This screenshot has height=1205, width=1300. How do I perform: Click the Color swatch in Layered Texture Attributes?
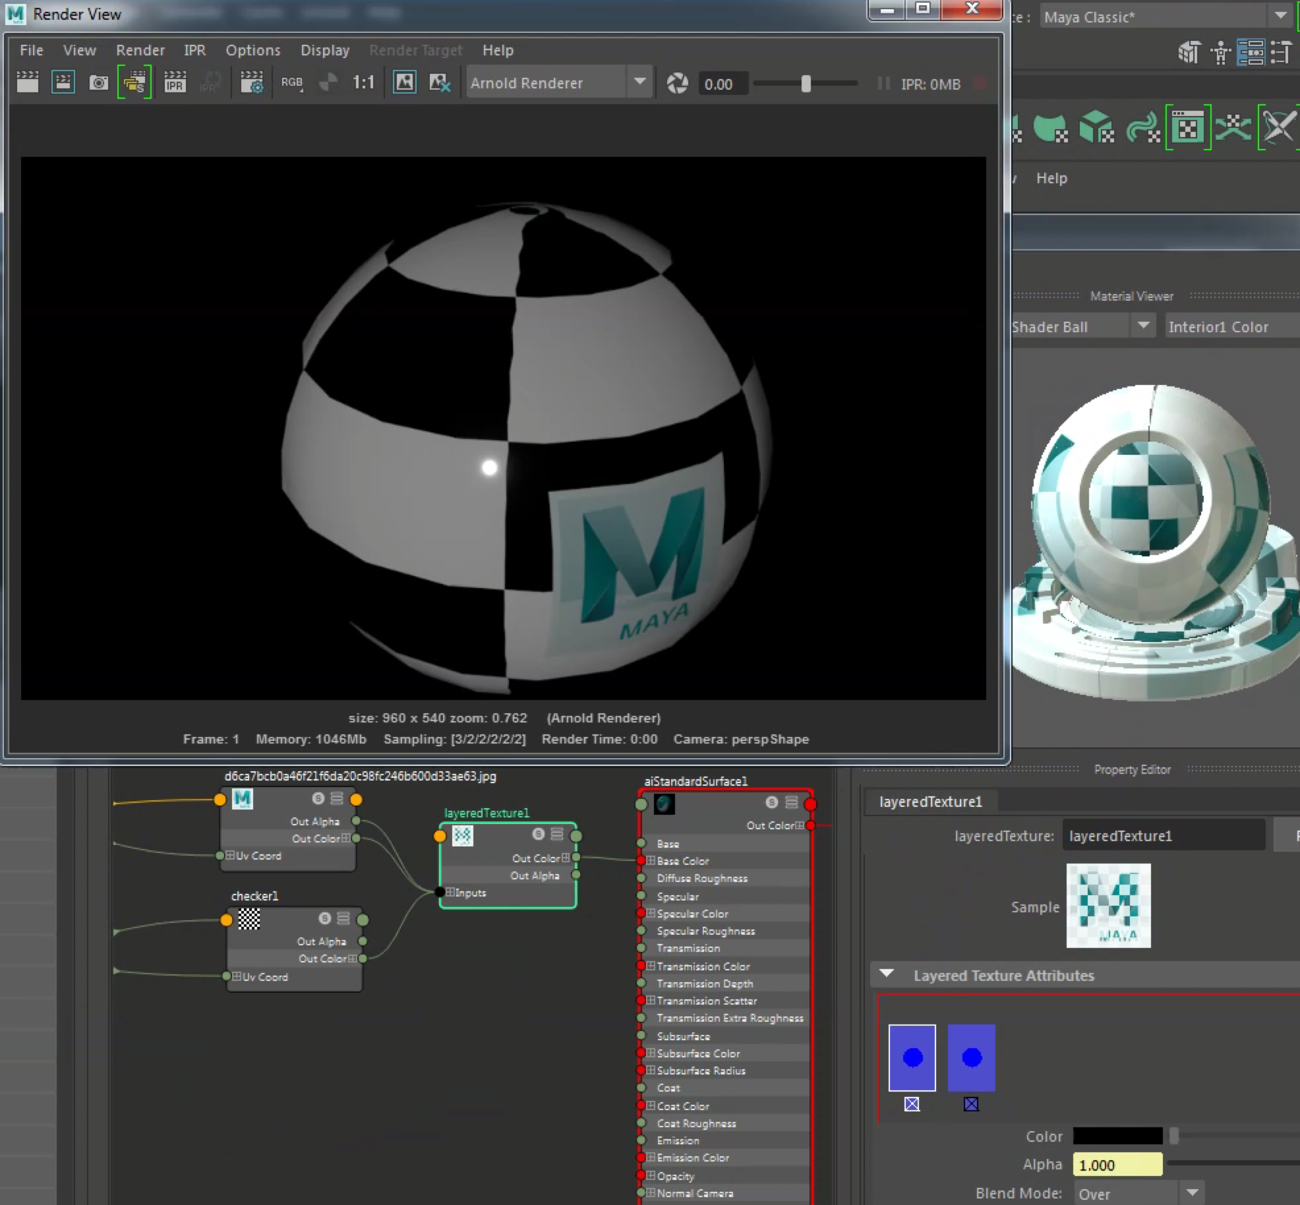point(1119,1136)
